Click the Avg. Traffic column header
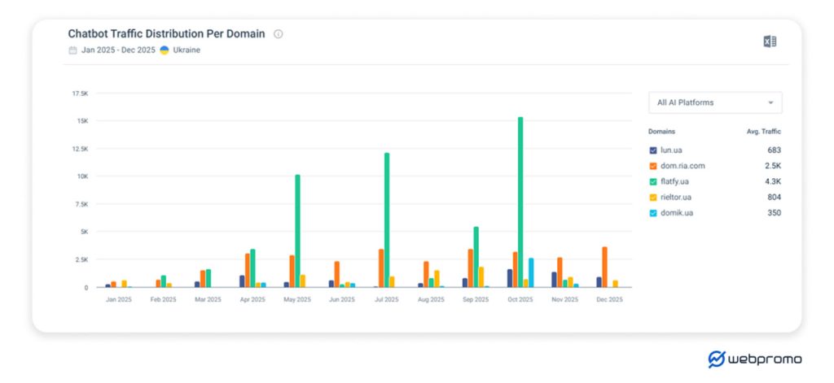The height and width of the screenshot is (383, 834). (764, 132)
